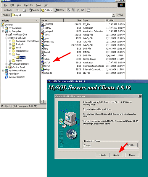Select the DATA.TAG file icon
Viewport: 148px width, 177px height.
point(42,42)
